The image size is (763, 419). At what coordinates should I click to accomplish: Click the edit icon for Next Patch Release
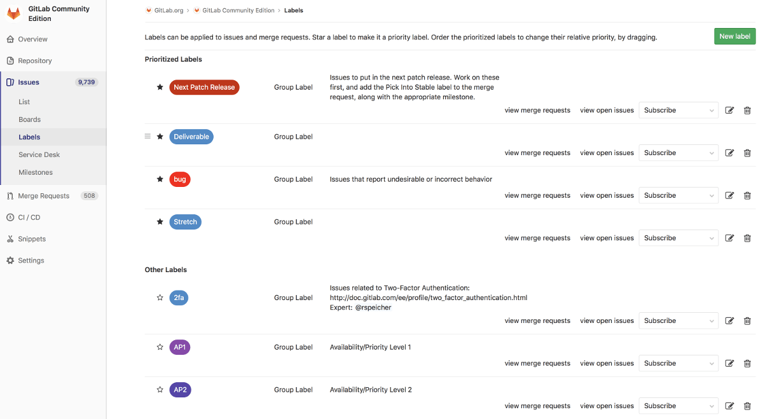click(x=729, y=111)
